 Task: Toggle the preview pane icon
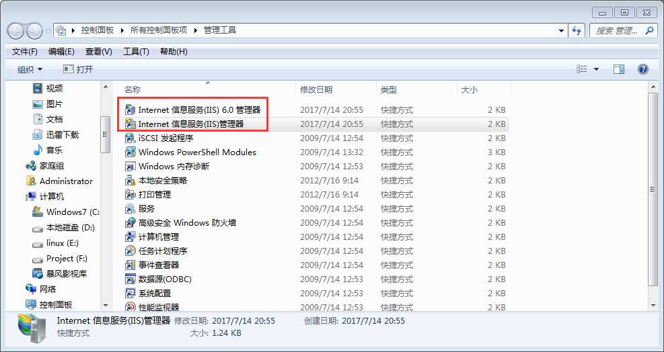[619, 69]
